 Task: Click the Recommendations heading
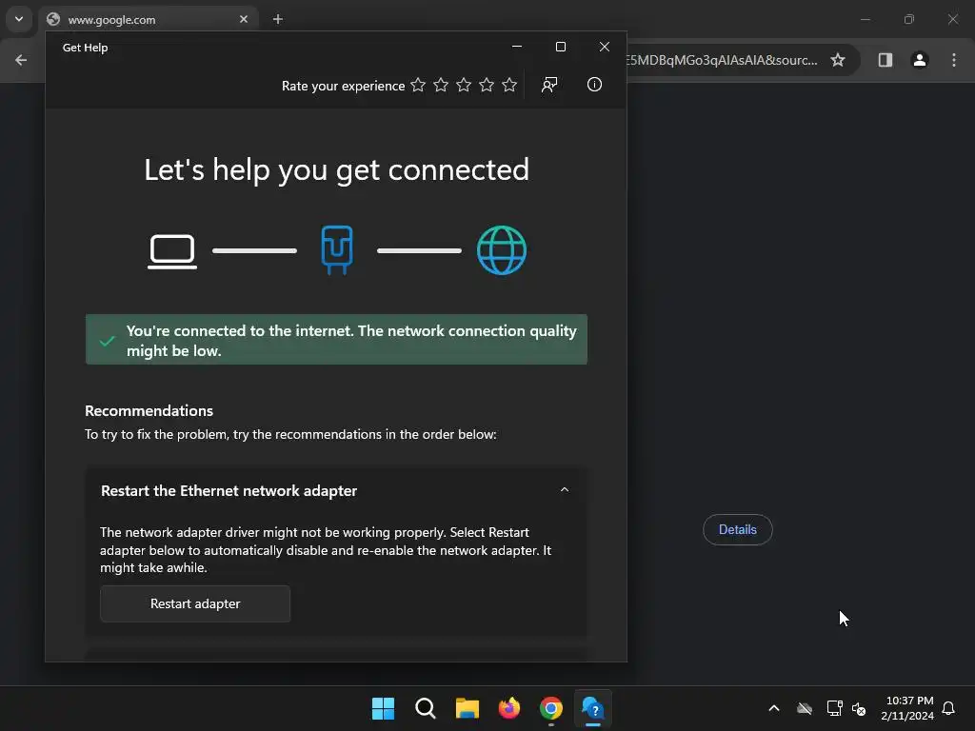pos(149,411)
